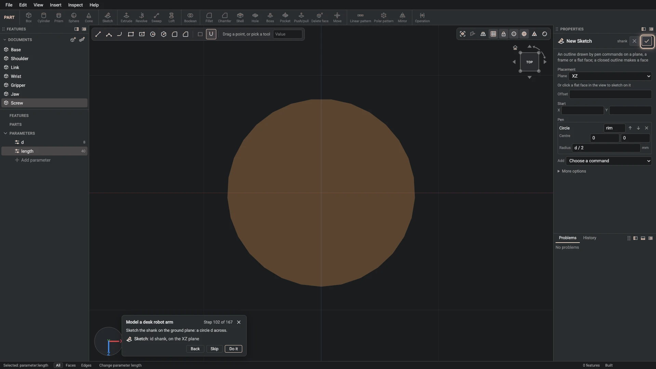Toggle the snap magnet U button
Image resolution: width=656 pixels, height=369 pixels.
[x=211, y=34]
